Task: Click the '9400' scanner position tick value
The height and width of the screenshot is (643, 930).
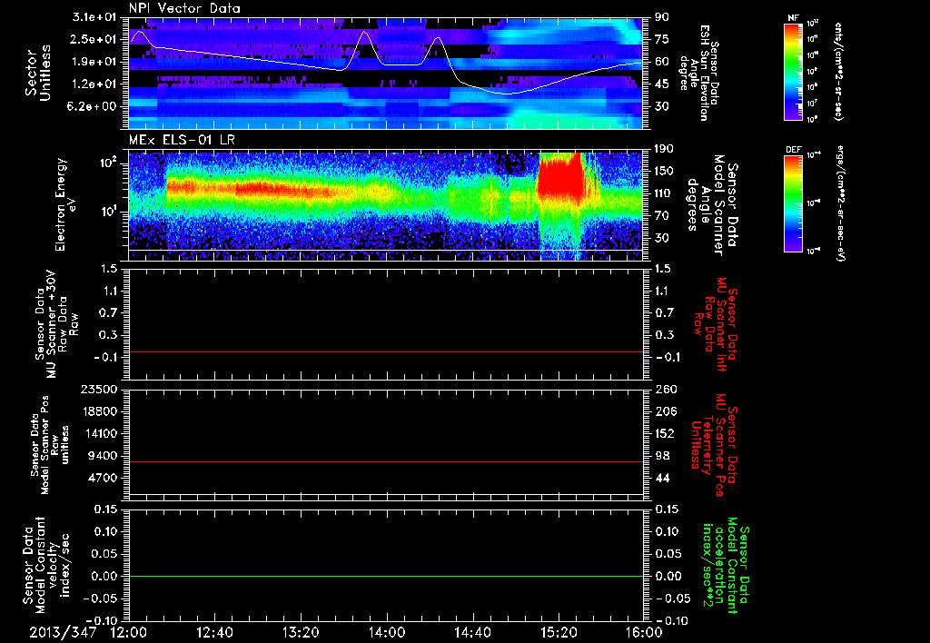Action: (102, 456)
